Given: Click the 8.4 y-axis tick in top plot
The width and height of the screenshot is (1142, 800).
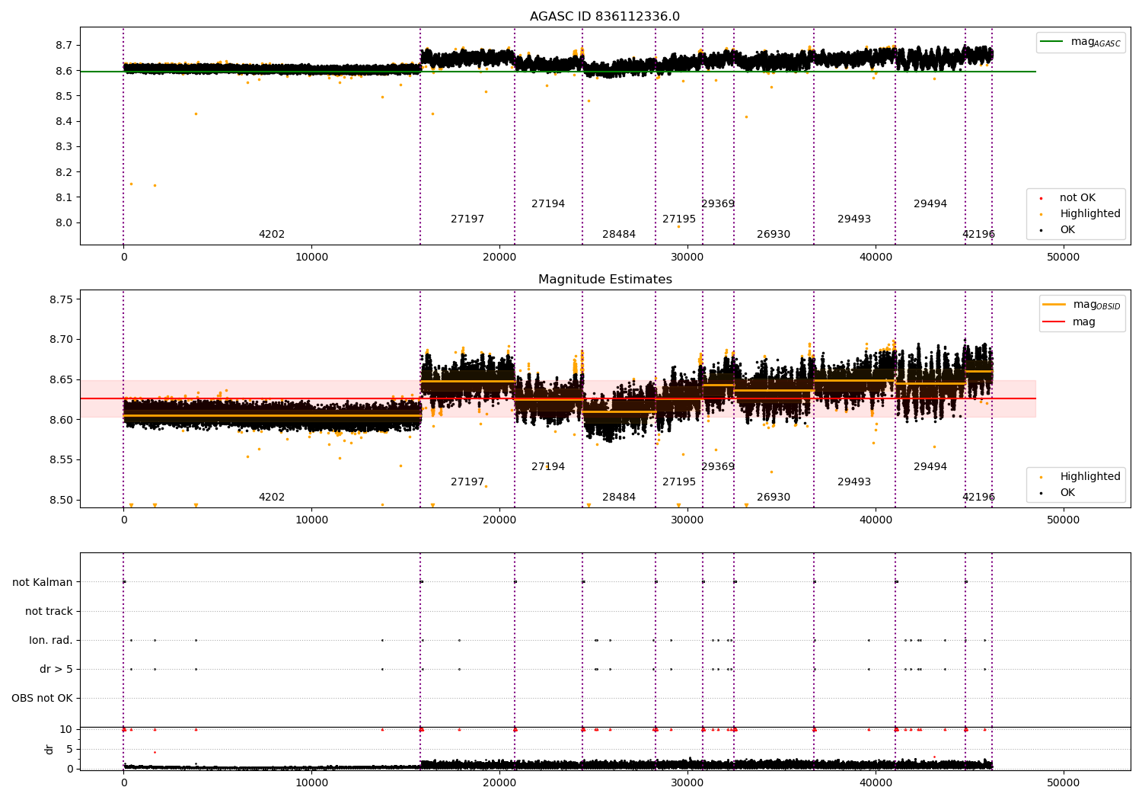Looking at the screenshot, I should click(64, 122).
